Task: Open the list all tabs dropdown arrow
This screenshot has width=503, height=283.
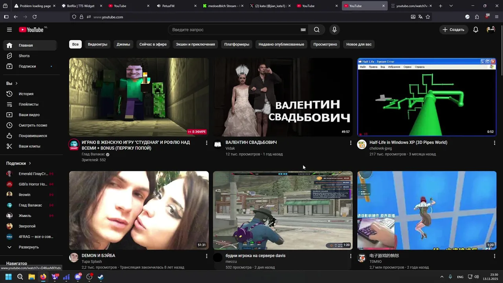Action: coord(451,6)
